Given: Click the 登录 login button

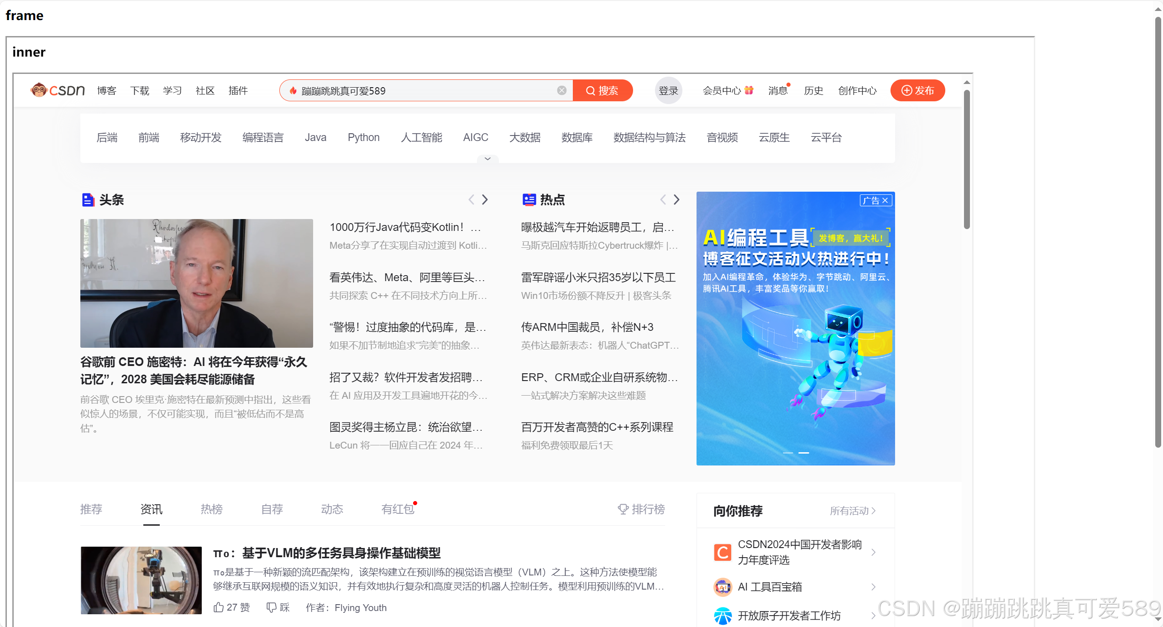Looking at the screenshot, I should [x=668, y=90].
